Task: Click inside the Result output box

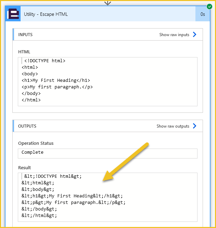Action: [108, 197]
